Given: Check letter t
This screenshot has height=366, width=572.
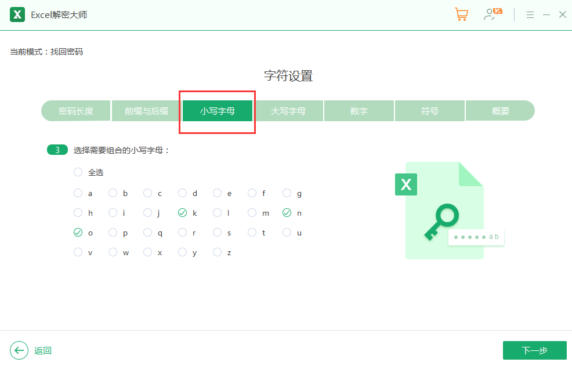Looking at the screenshot, I should [x=252, y=233].
